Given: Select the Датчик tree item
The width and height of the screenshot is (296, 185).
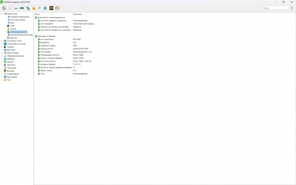Looking at the screenshot, I should click(13, 38).
